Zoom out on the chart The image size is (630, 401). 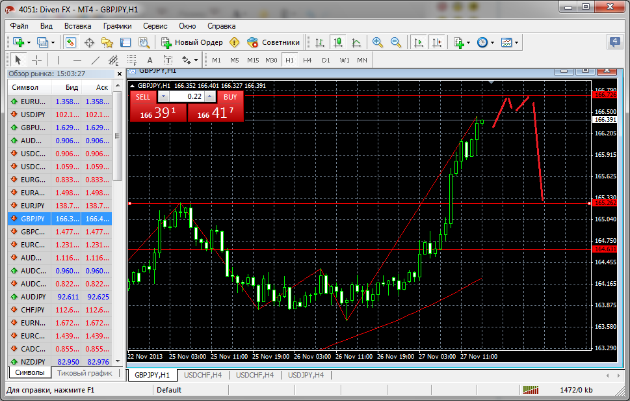(x=396, y=42)
